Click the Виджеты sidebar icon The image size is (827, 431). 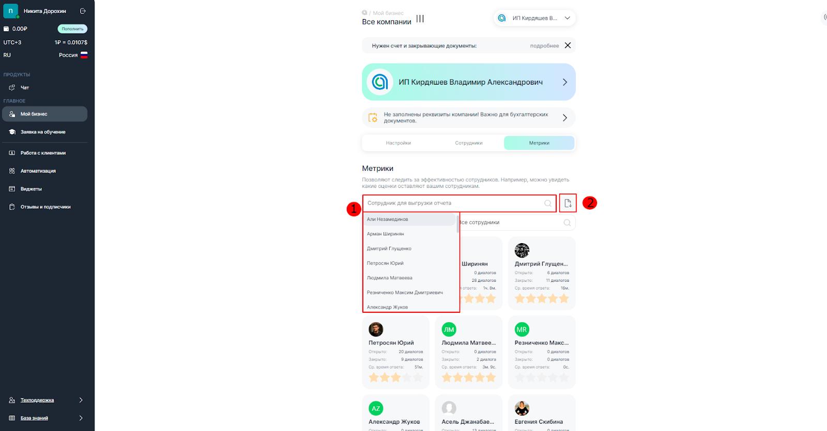click(12, 189)
